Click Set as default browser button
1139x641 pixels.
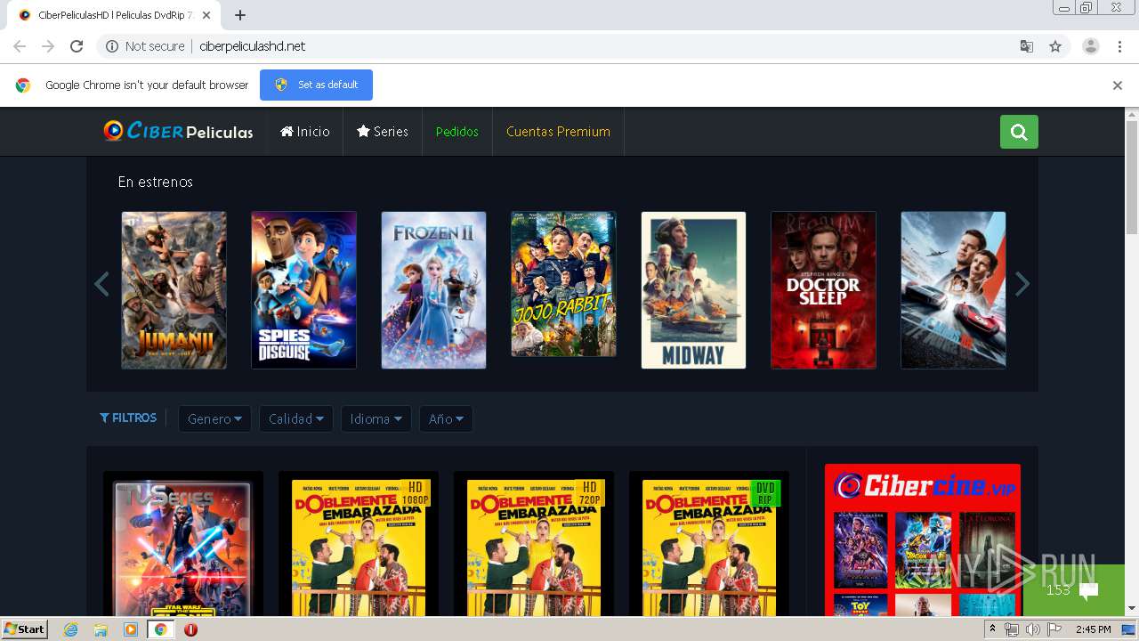[316, 85]
